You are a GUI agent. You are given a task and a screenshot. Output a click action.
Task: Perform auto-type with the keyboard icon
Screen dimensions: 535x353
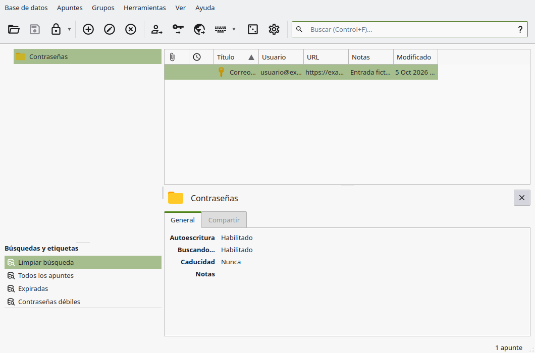point(221,29)
